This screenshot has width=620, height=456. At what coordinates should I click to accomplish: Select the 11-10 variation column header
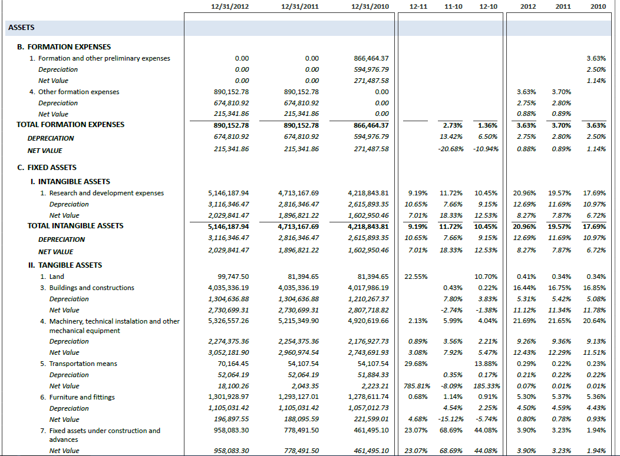pyautogui.click(x=453, y=6)
